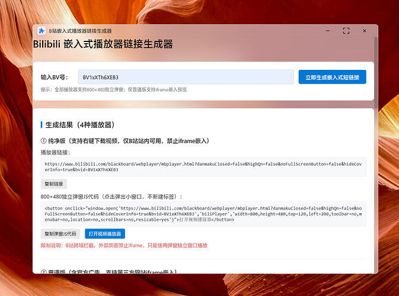The image size is (399, 296).
Task: Minimize the B站嵌入式播放器链接生成器 window
Action: click(x=328, y=31)
